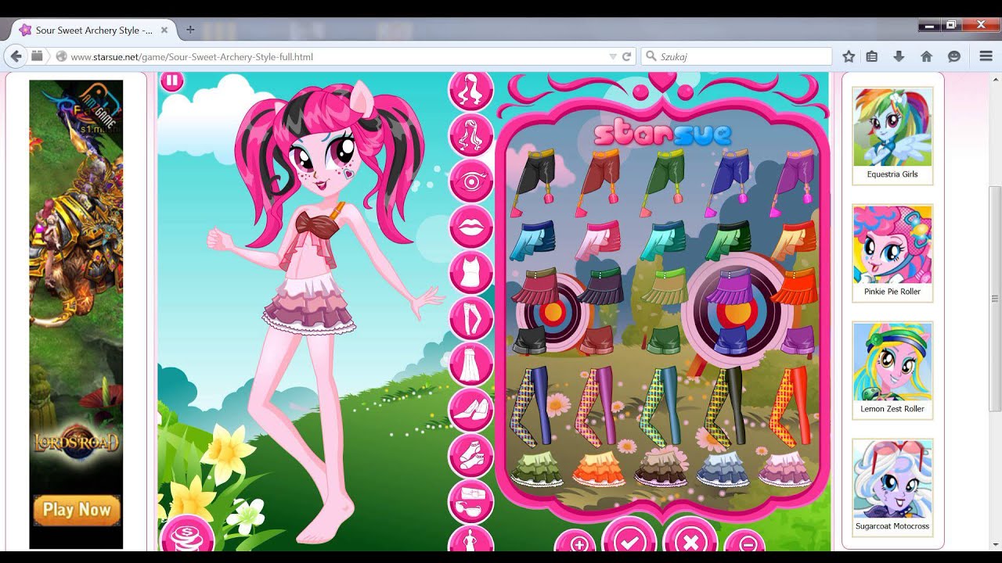This screenshot has width=1002, height=563.
Task: Pause the game with the pause icon
Action: point(171,81)
